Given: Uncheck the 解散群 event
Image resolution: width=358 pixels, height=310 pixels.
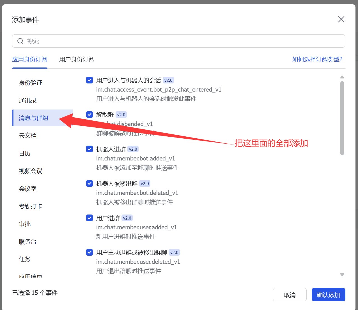Looking at the screenshot, I should pyautogui.click(x=89, y=115).
